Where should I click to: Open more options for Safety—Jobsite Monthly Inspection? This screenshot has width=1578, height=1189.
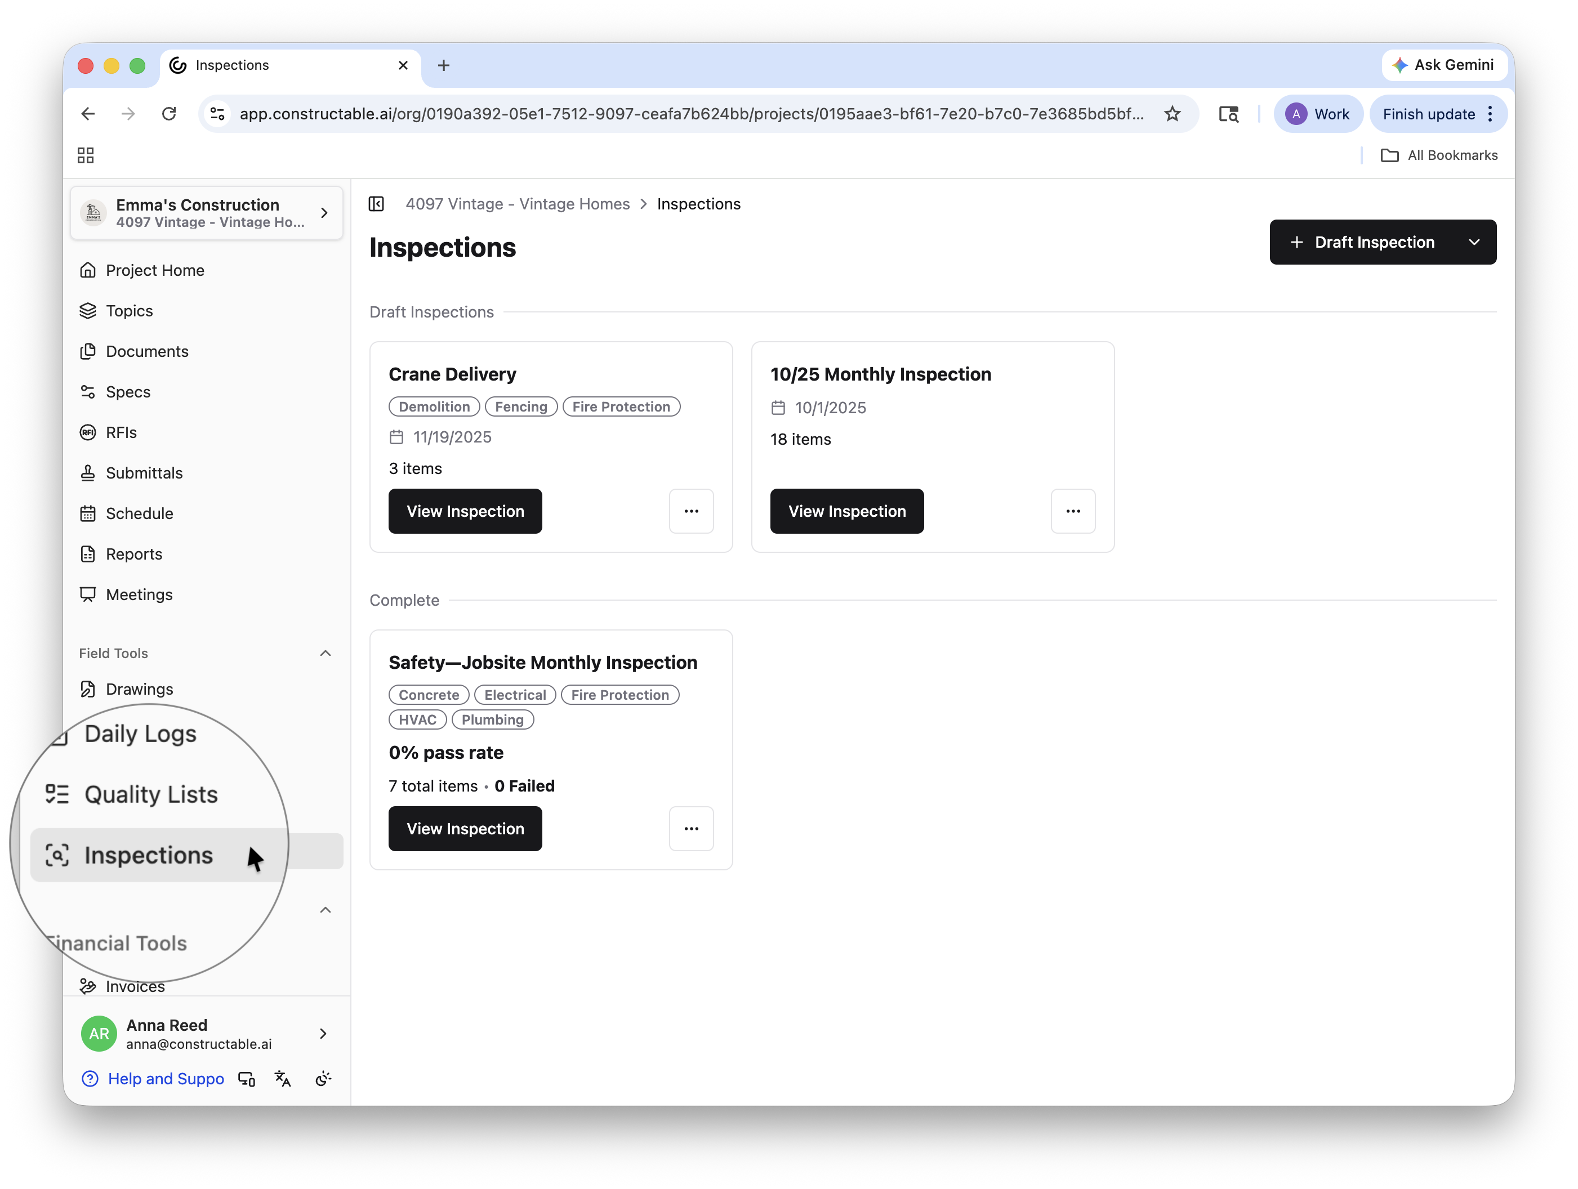pos(691,829)
